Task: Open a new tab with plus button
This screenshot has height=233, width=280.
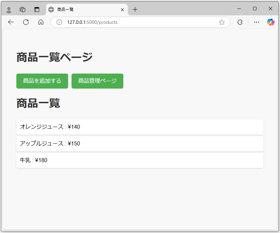Action: coord(135,10)
